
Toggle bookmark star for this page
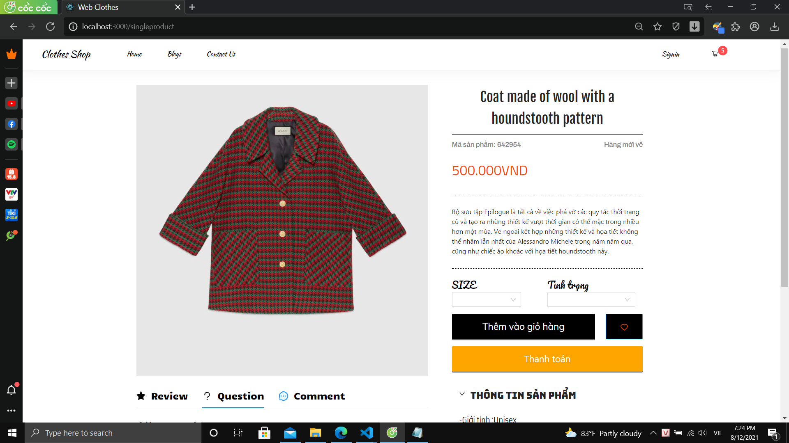pos(657,26)
